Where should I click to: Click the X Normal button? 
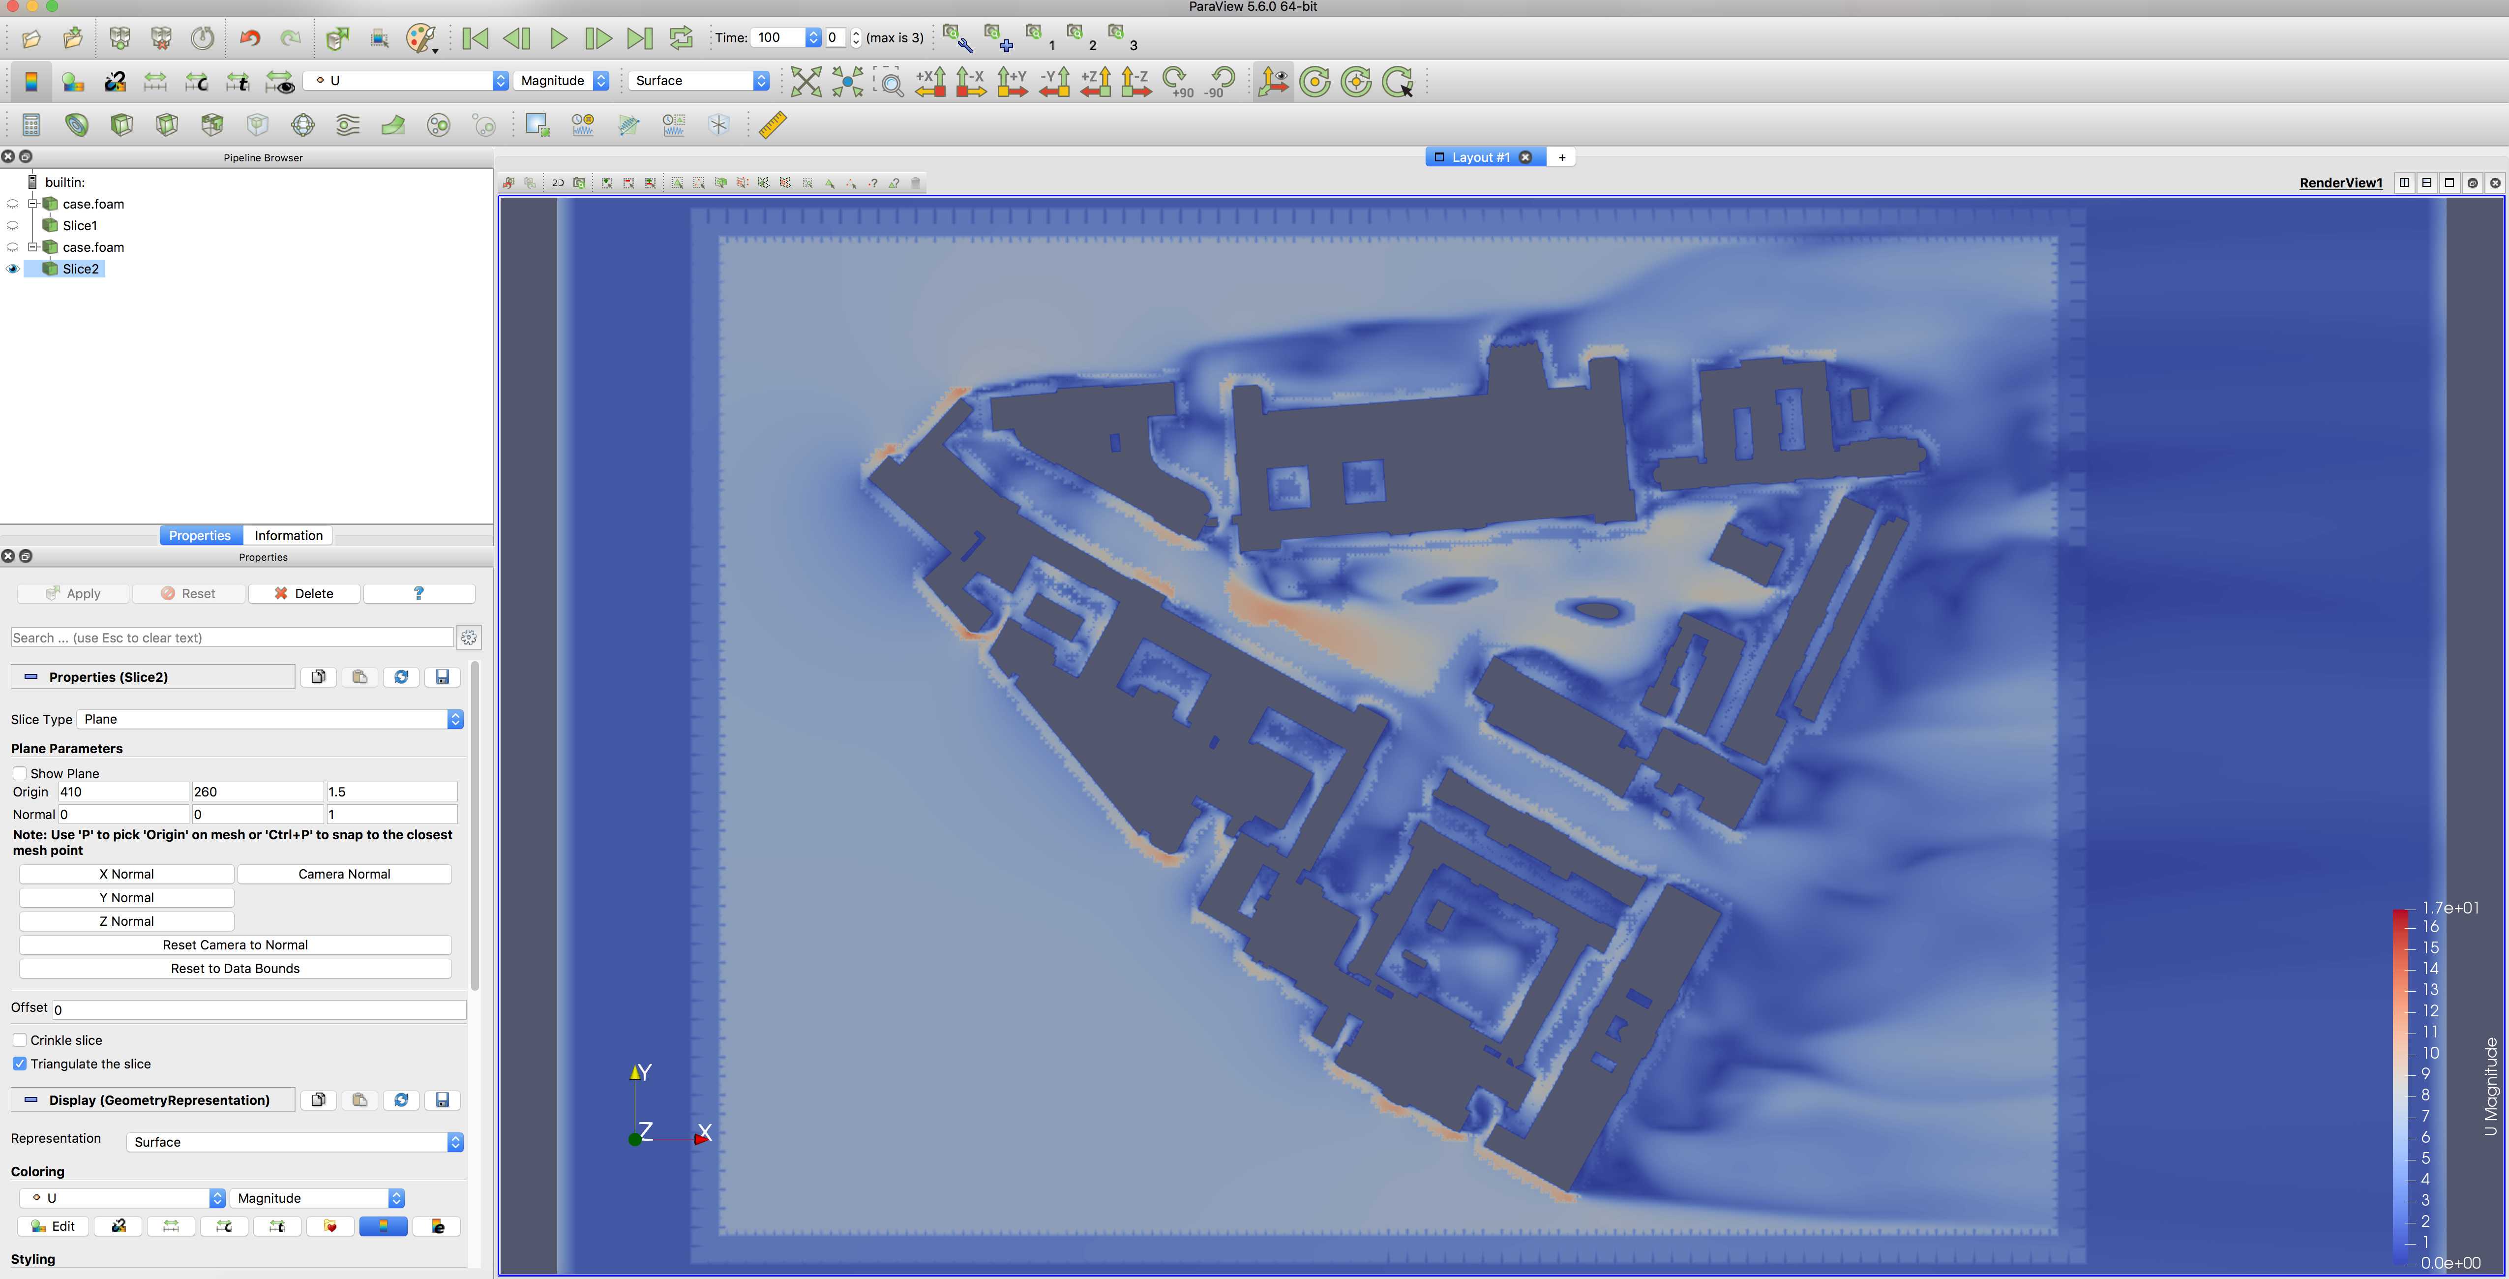[x=126, y=874]
